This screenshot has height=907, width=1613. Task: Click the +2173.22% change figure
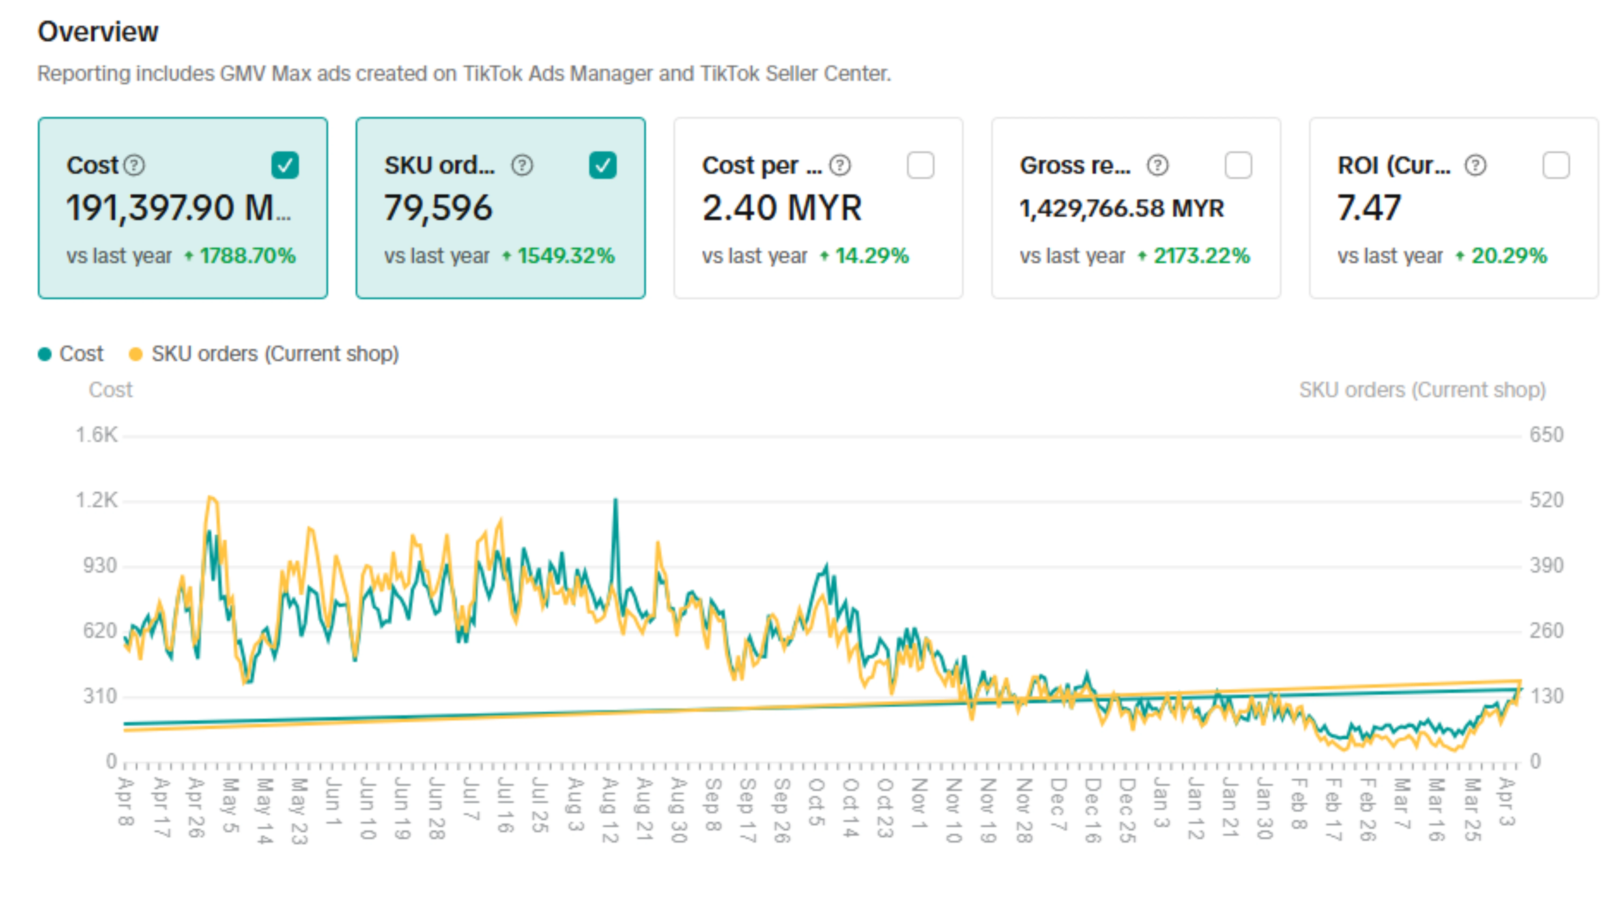[x=1194, y=256]
